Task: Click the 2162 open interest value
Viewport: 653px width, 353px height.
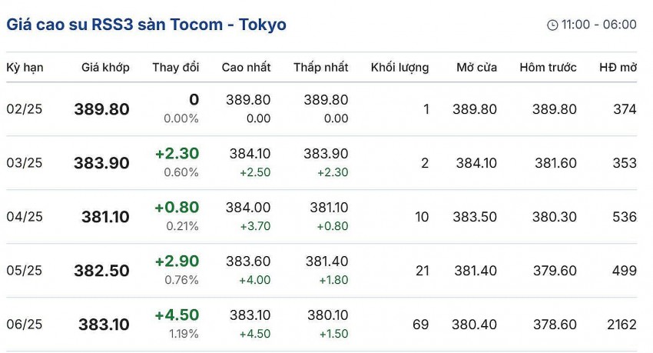Action: 620,325
